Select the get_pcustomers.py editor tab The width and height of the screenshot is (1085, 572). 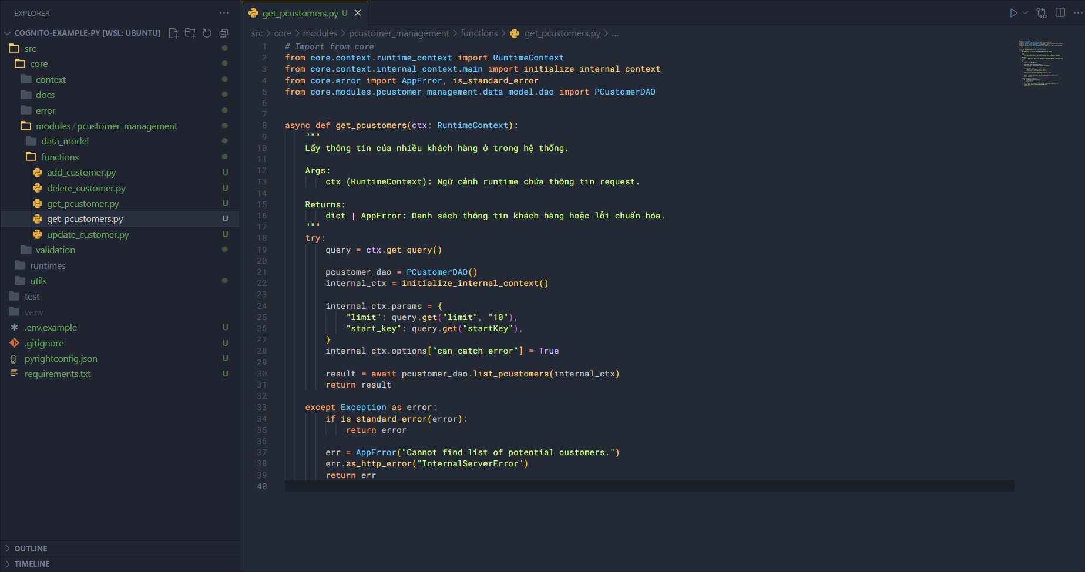click(x=300, y=13)
